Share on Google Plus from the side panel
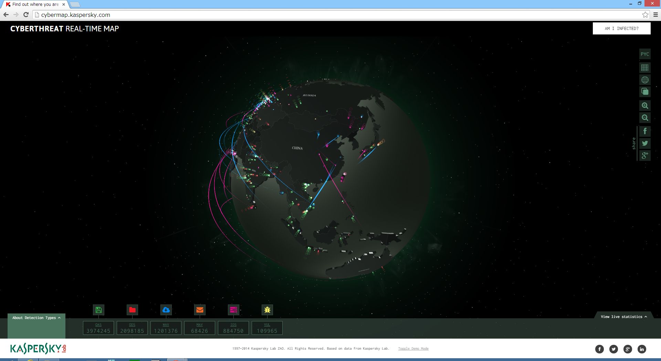This screenshot has width=661, height=361. (x=645, y=155)
